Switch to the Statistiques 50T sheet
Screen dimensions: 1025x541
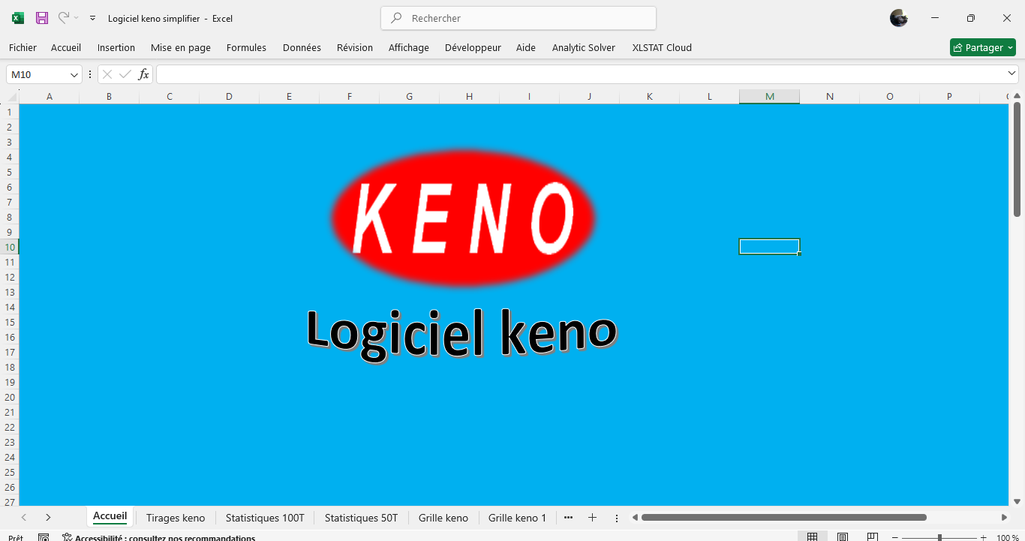[361, 518]
